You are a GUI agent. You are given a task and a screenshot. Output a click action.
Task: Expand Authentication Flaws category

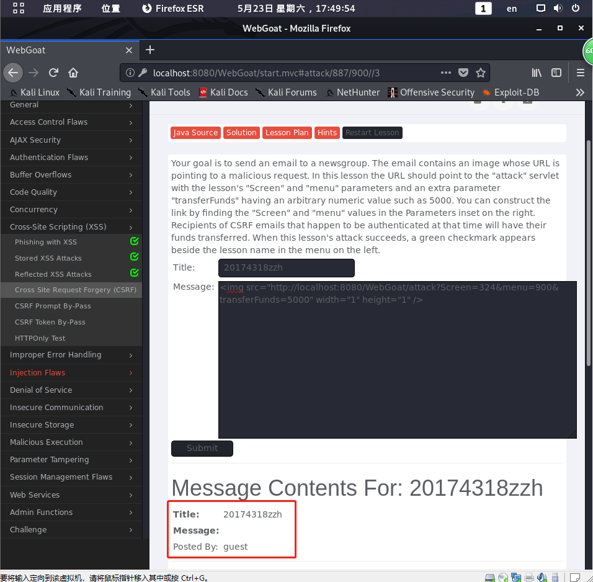(x=71, y=158)
